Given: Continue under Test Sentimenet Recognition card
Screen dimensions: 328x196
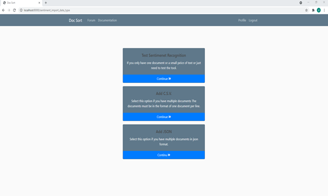Looking at the screenshot, I should [x=164, y=79].
